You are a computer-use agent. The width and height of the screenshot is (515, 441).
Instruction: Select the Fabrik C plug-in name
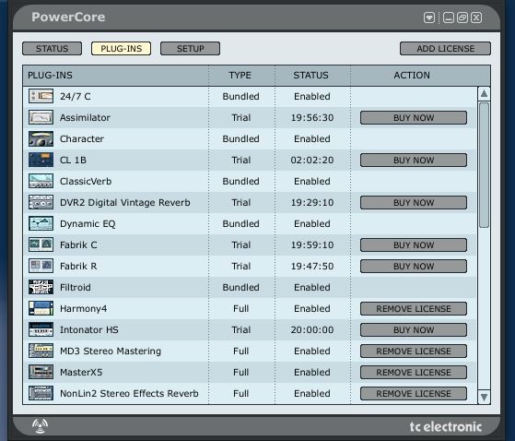coord(78,245)
